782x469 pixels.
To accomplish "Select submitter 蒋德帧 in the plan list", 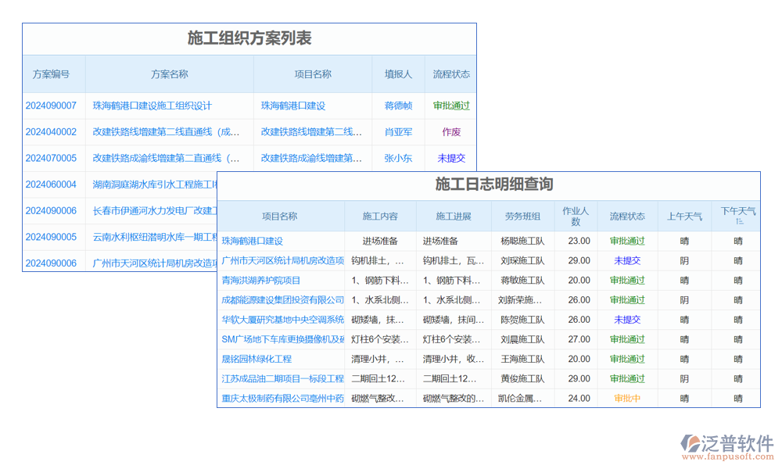I will (x=398, y=106).
